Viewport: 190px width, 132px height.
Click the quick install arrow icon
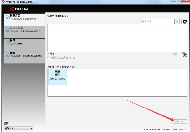[x=7, y=17]
